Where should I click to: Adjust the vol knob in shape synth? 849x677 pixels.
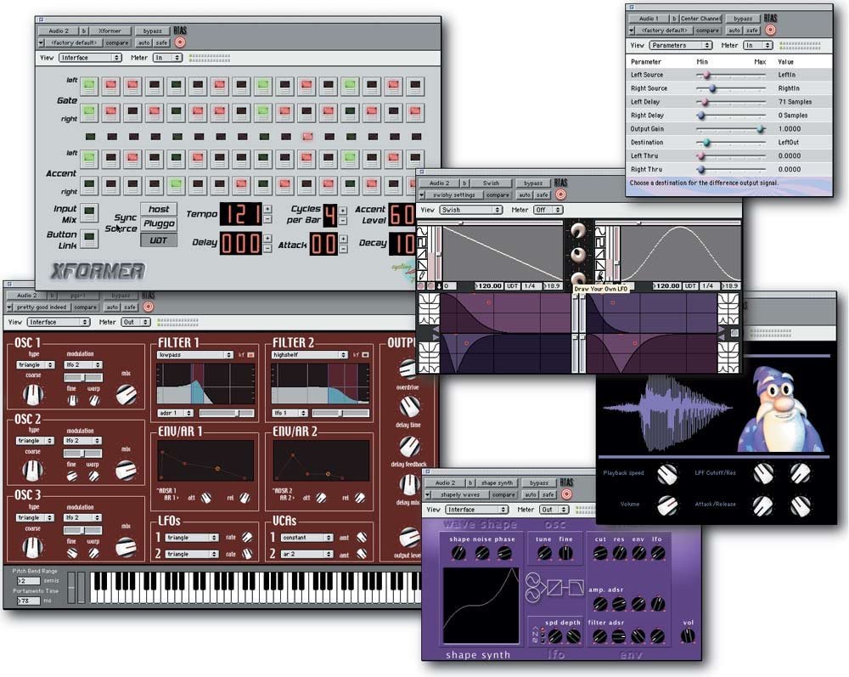point(688,636)
